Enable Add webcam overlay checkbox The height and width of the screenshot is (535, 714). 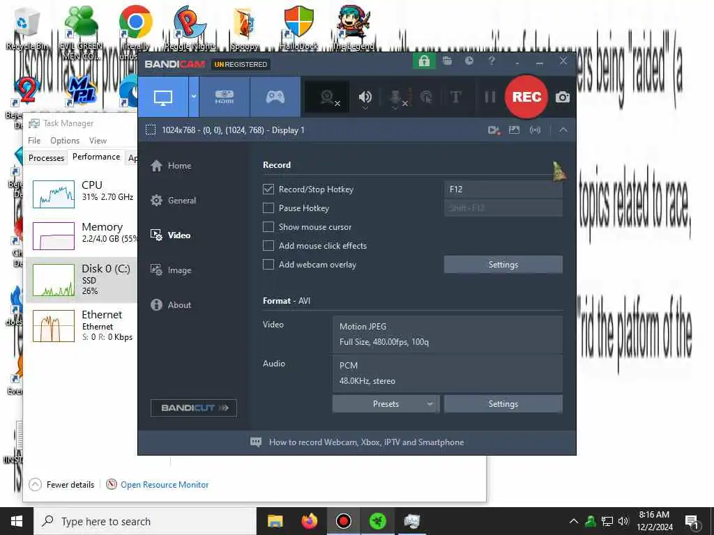click(x=268, y=264)
